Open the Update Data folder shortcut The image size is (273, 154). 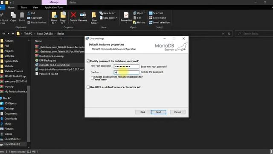click(x=9, y=61)
